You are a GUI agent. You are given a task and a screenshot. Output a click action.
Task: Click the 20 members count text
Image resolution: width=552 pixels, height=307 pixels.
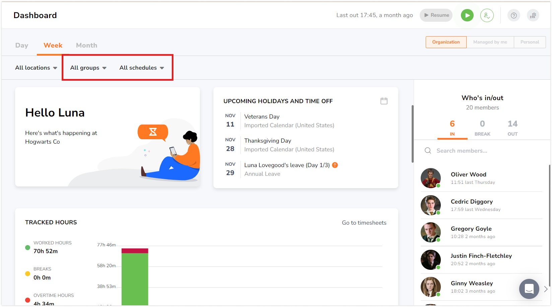coord(482,107)
